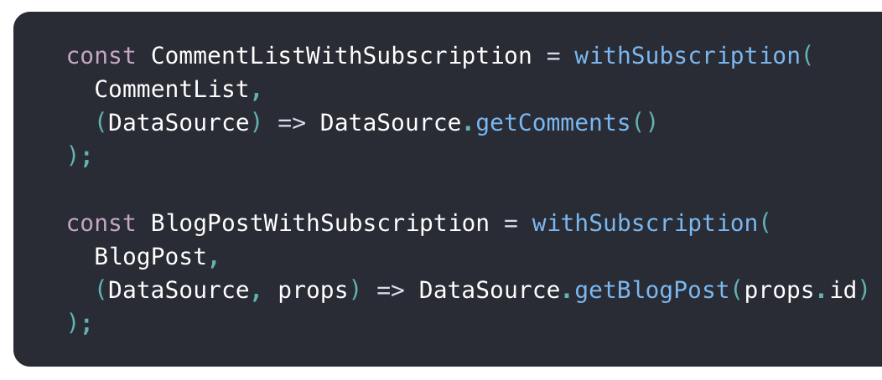Click the getBlogPost method call
This screenshot has height=380, width=882.
click(x=651, y=290)
